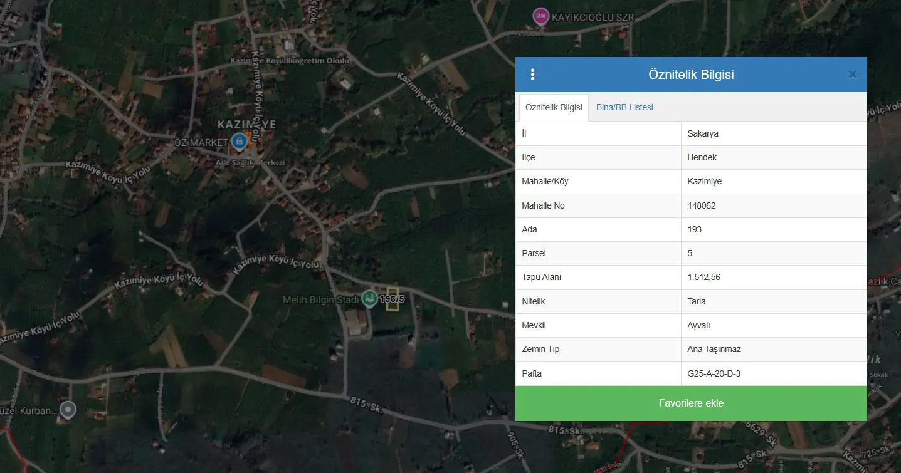Click the Melih Bilgin Stadı green marker
Viewport: 901px width, 473px height.
369,299
